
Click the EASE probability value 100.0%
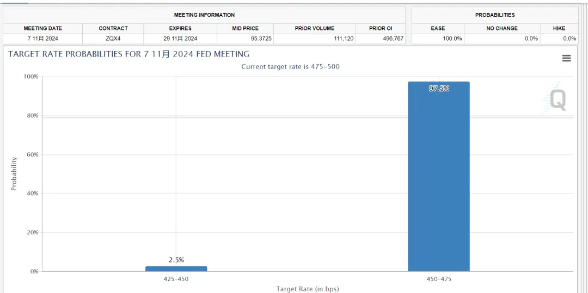[452, 39]
